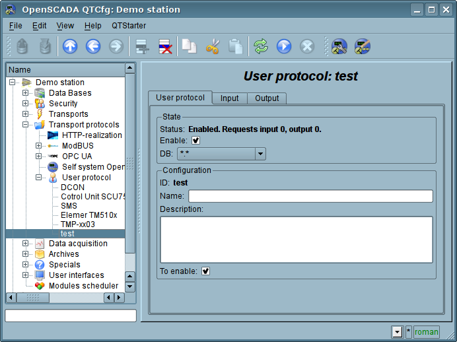This screenshot has width=457, height=342.
Task: Click the roman user button in status bar
Action: click(427, 332)
